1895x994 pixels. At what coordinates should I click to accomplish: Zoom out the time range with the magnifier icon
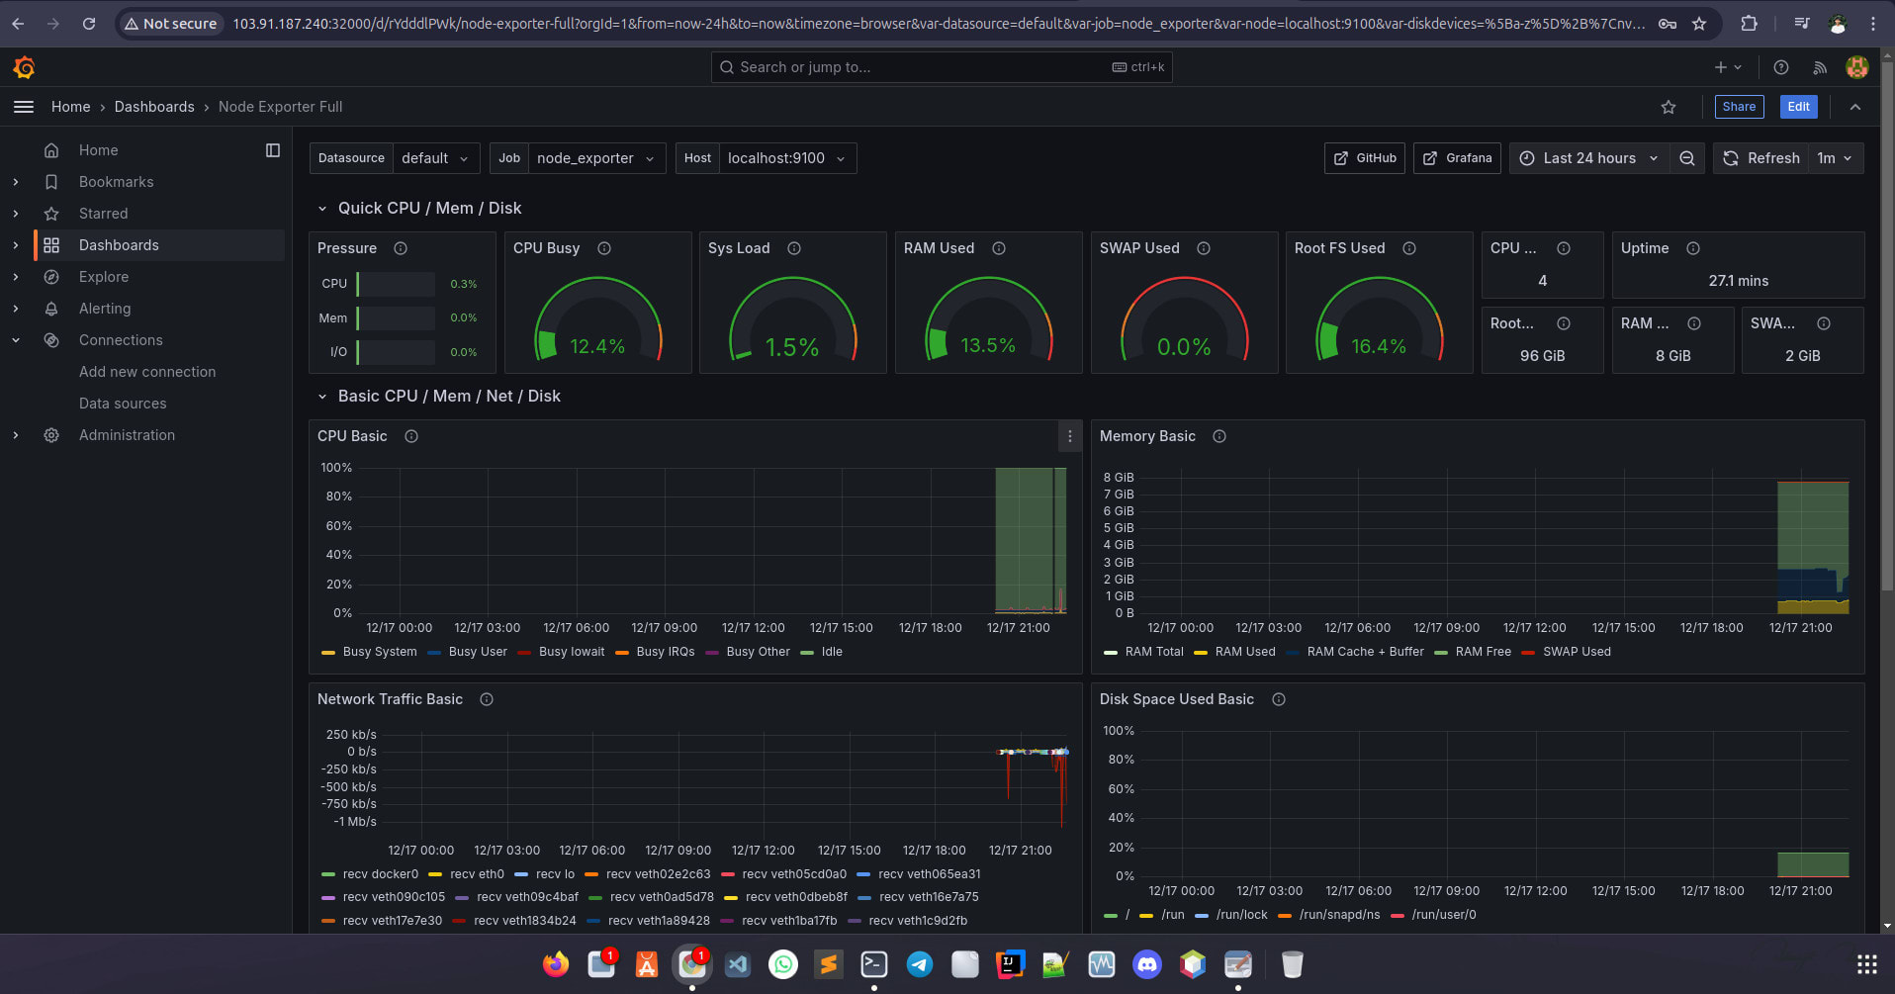click(1687, 158)
